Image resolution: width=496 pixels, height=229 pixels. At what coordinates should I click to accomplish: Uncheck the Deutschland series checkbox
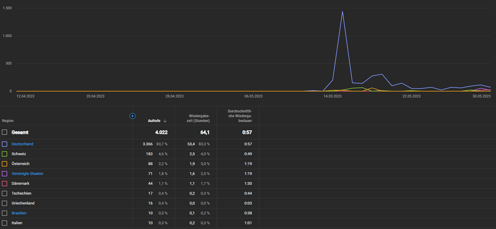coord(5,144)
